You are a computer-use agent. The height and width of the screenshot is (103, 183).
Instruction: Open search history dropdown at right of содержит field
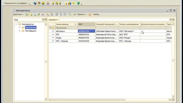[171, 20]
